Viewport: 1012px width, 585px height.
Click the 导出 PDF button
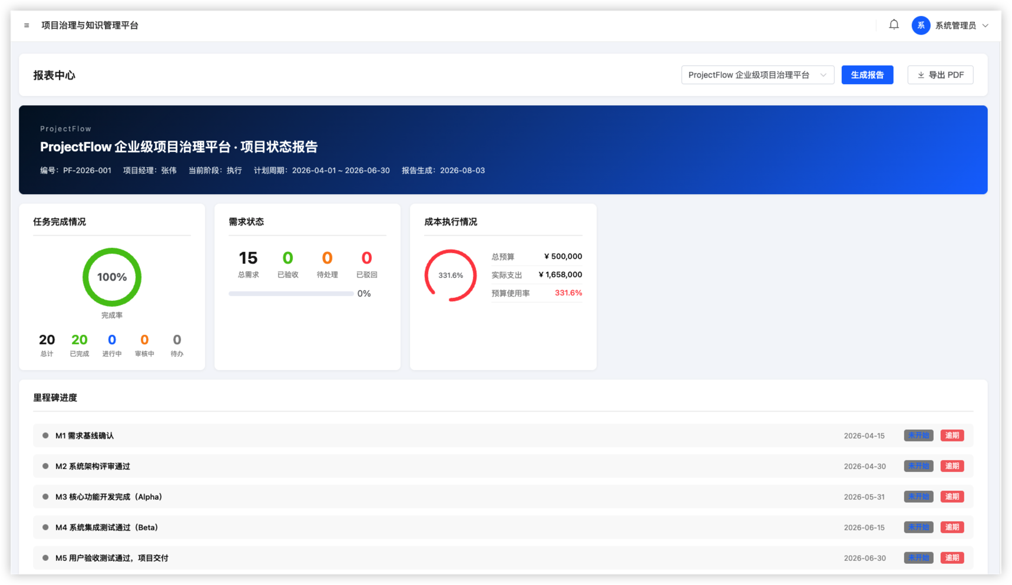point(940,75)
